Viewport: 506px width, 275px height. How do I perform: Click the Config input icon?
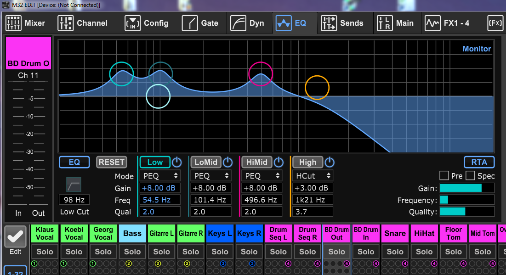coord(133,23)
